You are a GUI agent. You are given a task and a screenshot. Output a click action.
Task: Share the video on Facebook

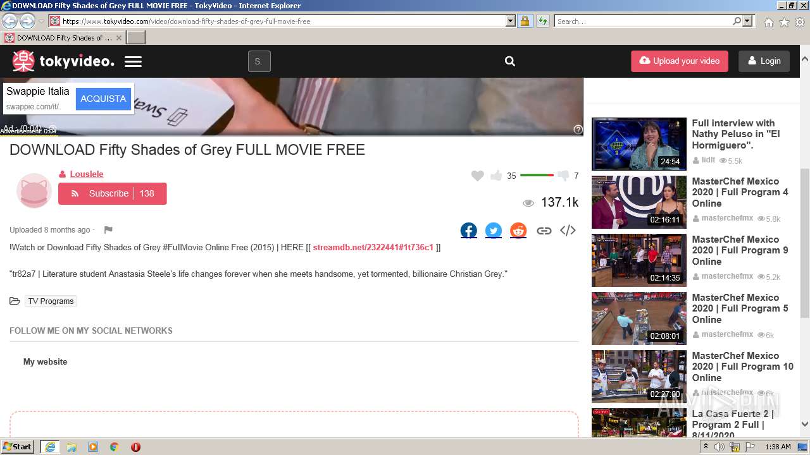(469, 231)
